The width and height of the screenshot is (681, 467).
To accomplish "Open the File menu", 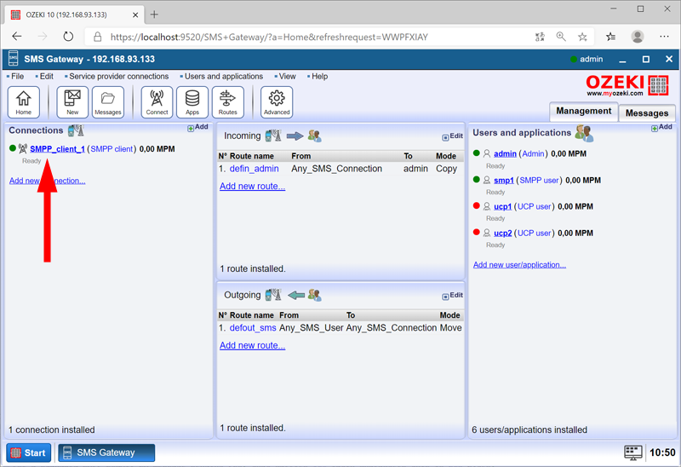I will pyautogui.click(x=17, y=77).
